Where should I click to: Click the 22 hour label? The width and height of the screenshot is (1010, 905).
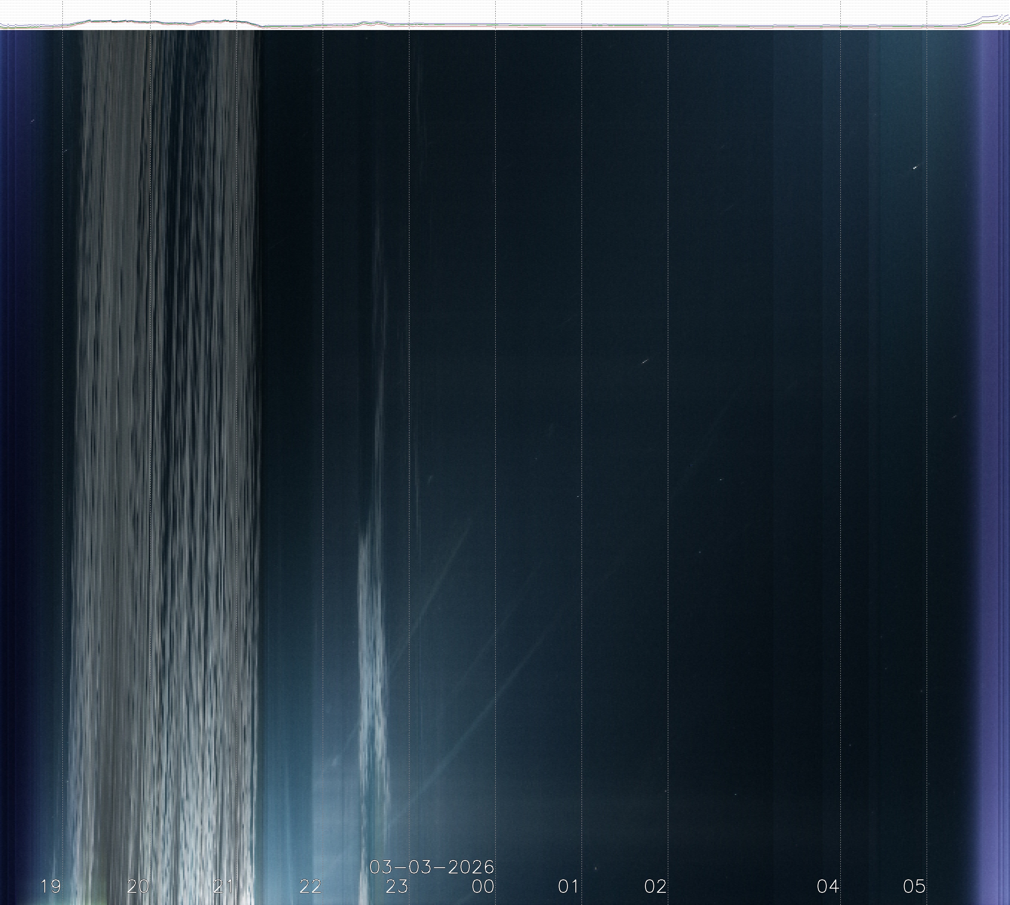point(311,886)
